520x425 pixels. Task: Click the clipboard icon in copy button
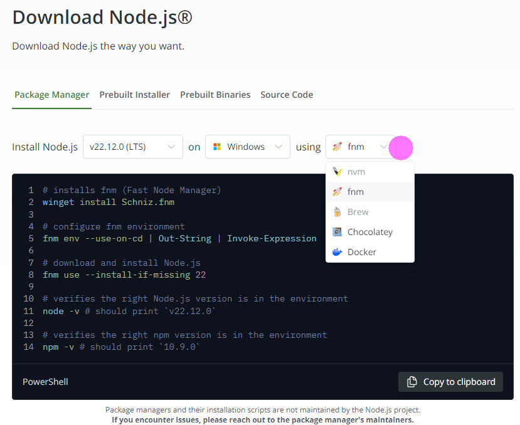click(411, 382)
